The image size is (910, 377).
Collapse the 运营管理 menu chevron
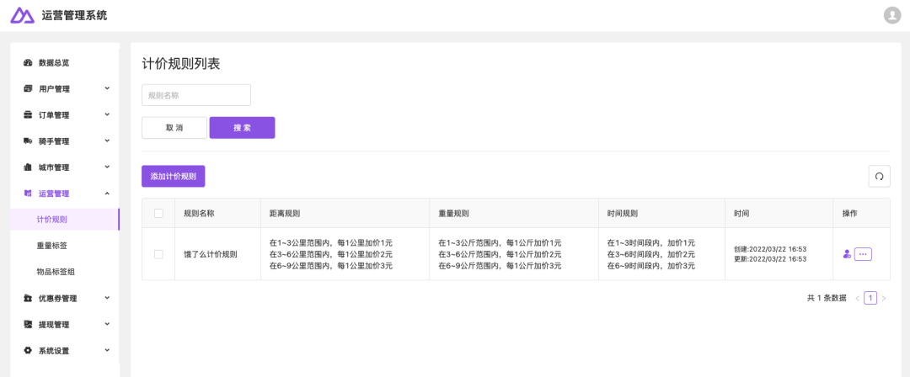point(107,194)
